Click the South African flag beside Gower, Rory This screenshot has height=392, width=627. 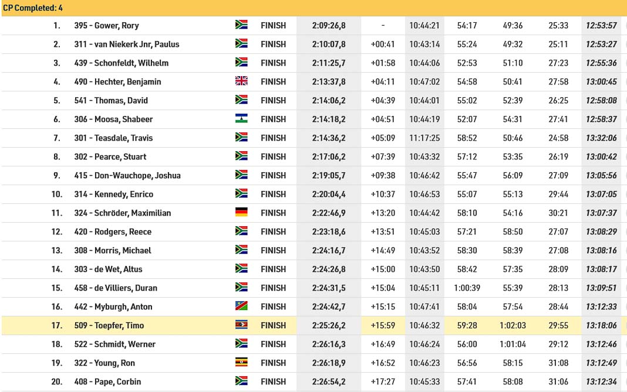[241, 25]
